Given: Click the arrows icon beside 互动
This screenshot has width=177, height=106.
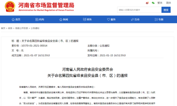Looking at the screenshot, I should coord(132,20).
